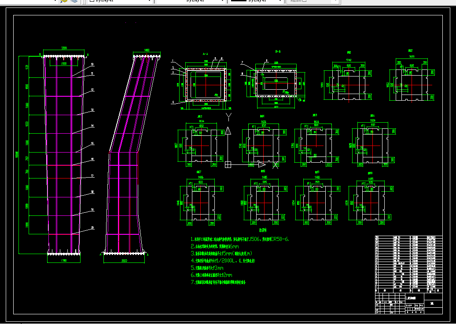The width and height of the screenshot is (456, 324).
Task: Open the color control ByLayer dropdown
Action: pyautogui.click(x=120, y=1)
